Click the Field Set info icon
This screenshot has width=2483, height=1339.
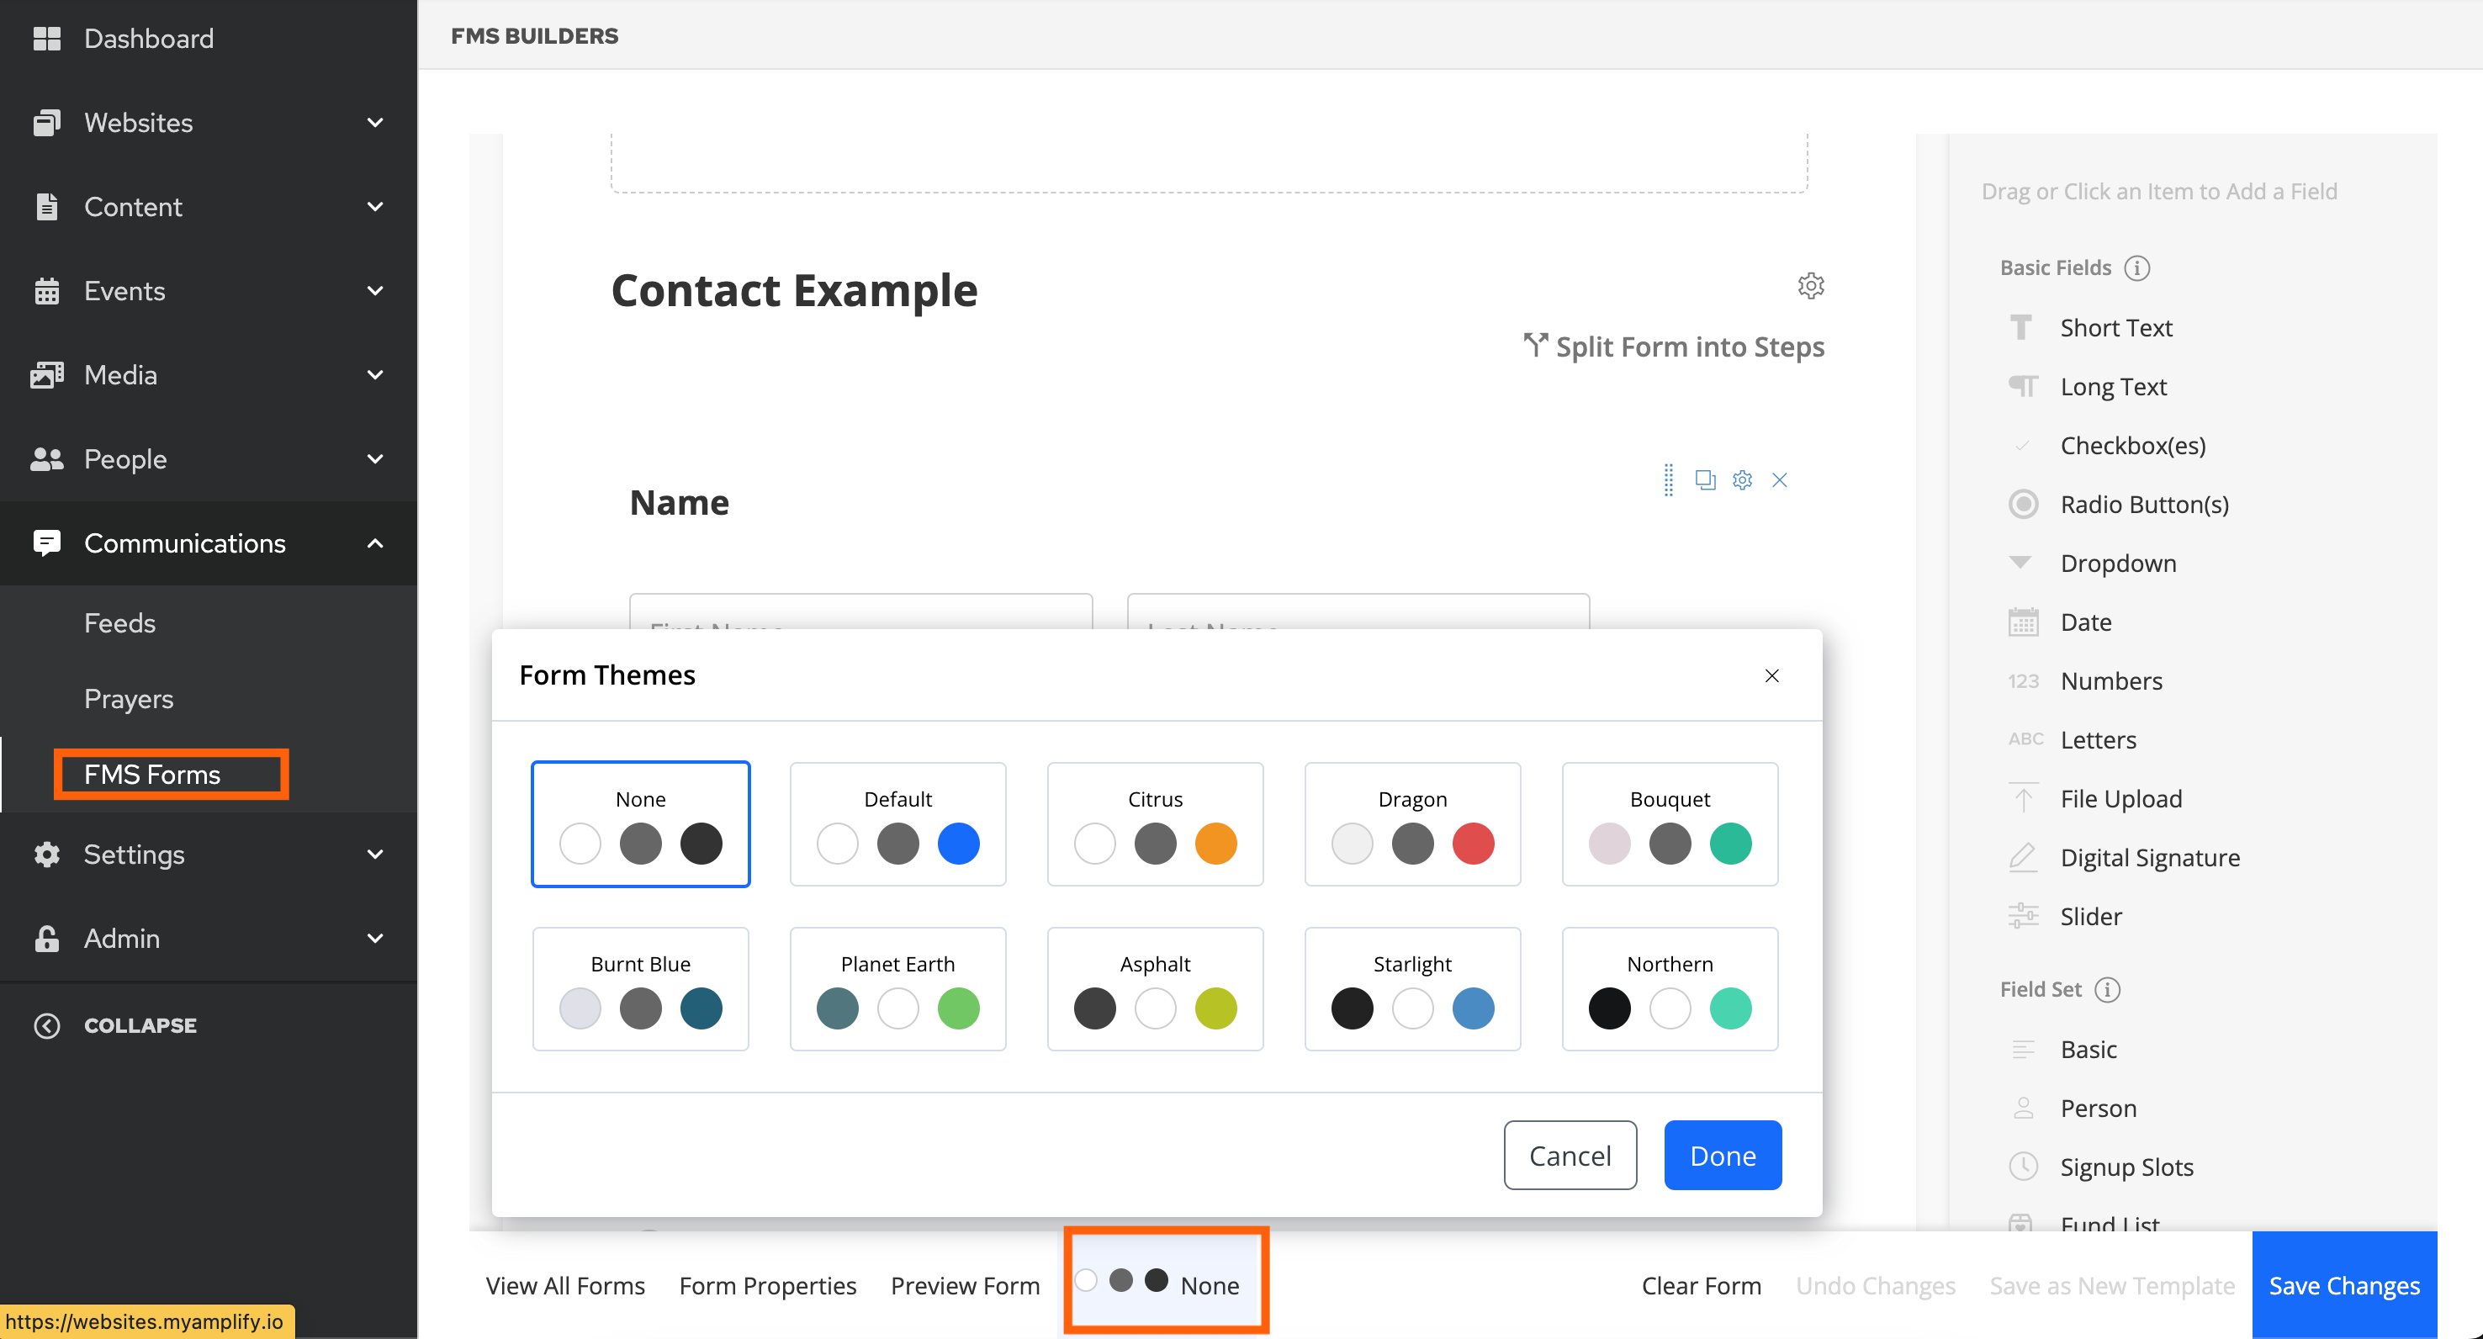point(2107,989)
